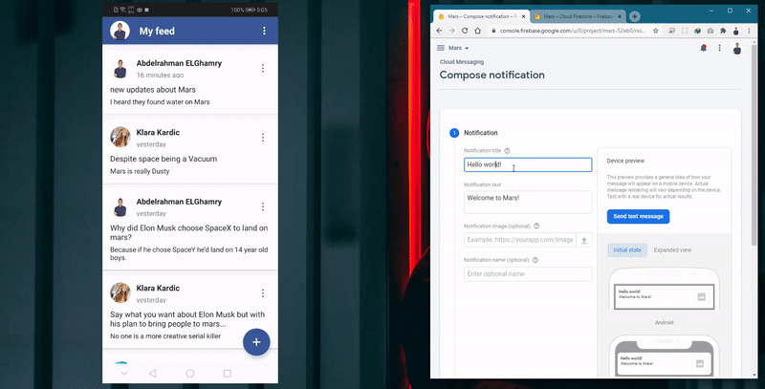Close the Cloud Firestore browser tab
This screenshot has width=765, height=389.
(620, 16)
